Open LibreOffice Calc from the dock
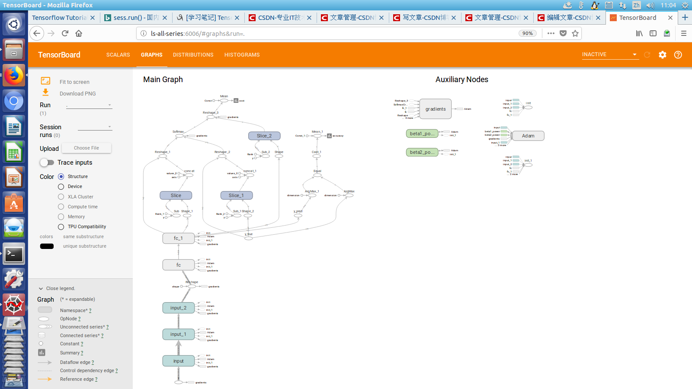This screenshot has height=389, width=692. click(x=14, y=152)
